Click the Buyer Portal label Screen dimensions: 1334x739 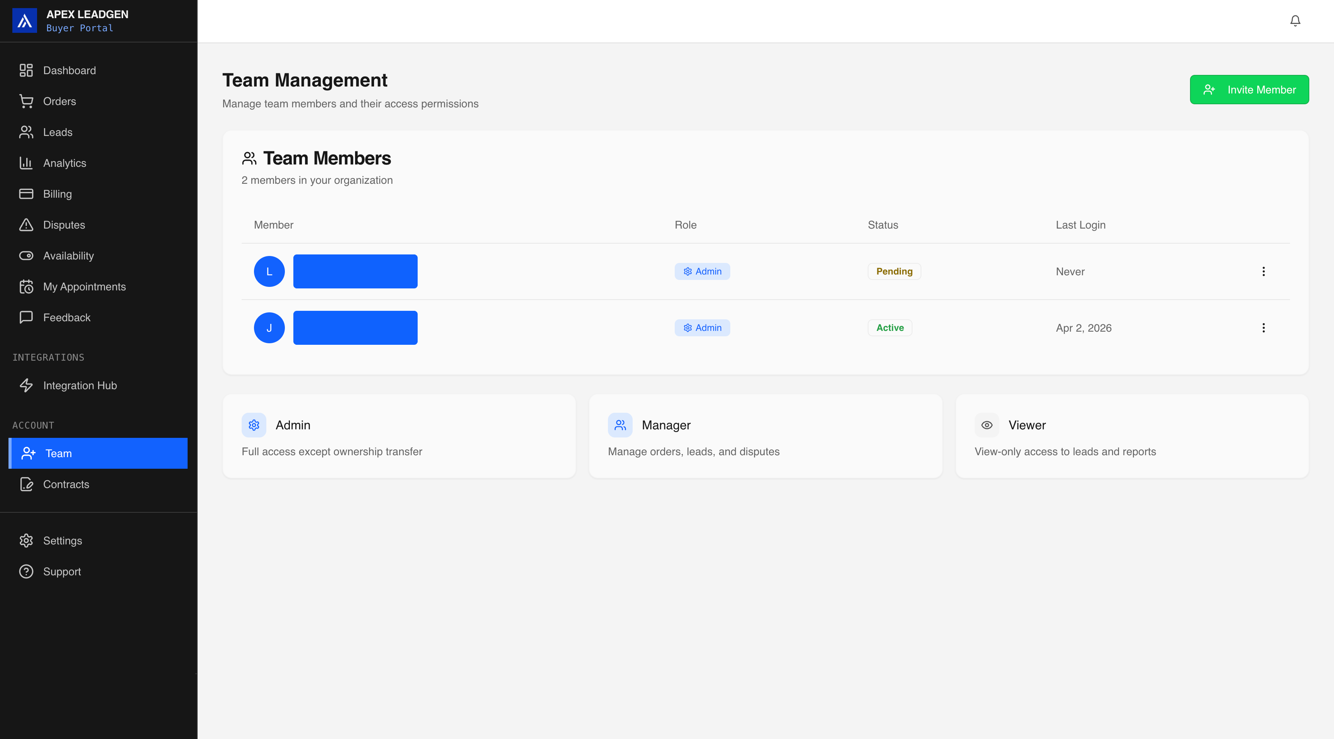80,28
